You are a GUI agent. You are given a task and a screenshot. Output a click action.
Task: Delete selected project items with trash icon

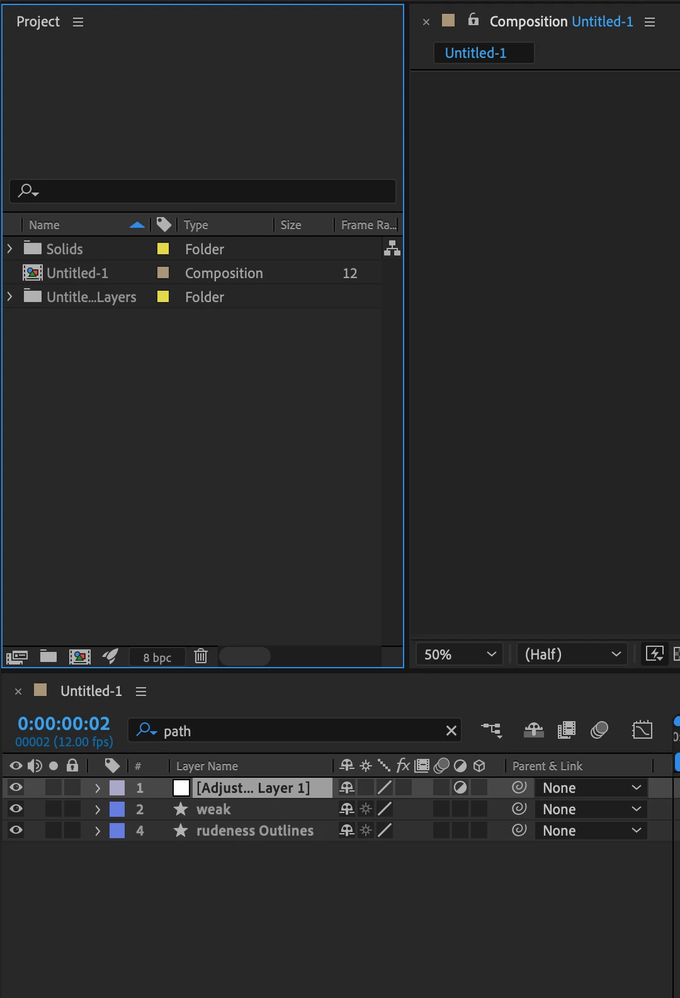click(x=201, y=656)
